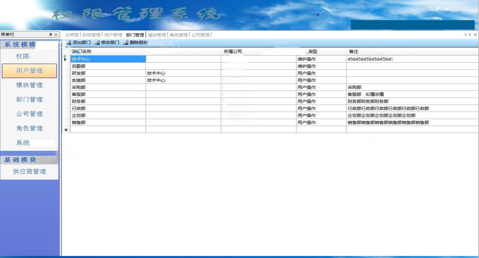Click the 删除部门 (delete department) toolbar icon
479x258 pixels.
126,43
